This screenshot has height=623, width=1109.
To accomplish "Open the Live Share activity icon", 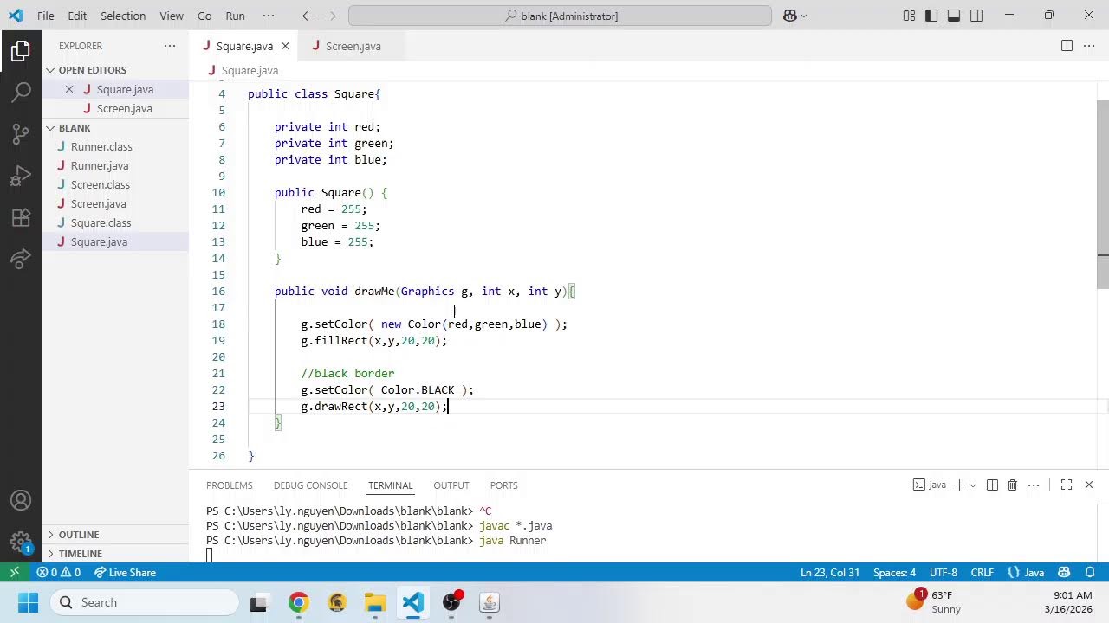I will click(21, 258).
